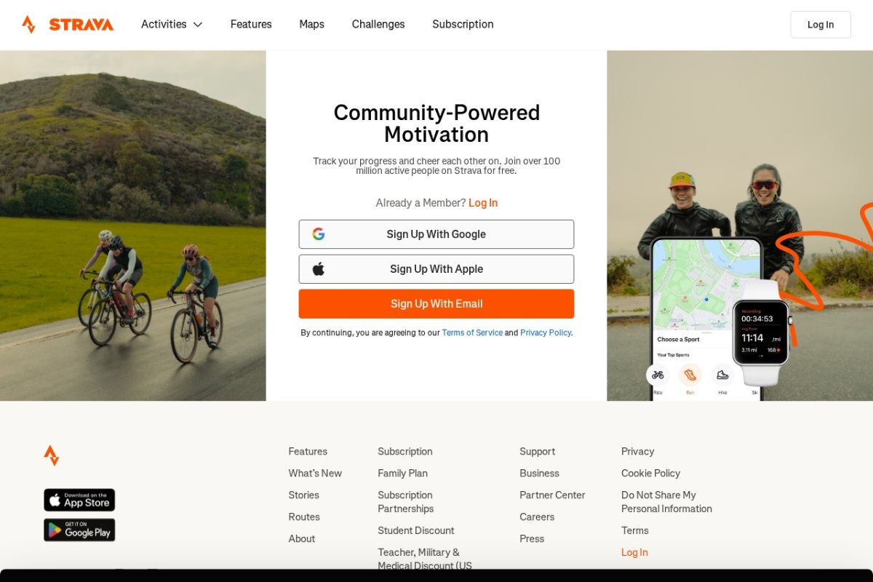Open the Family Plan footer link
873x582 pixels.
[x=402, y=474]
